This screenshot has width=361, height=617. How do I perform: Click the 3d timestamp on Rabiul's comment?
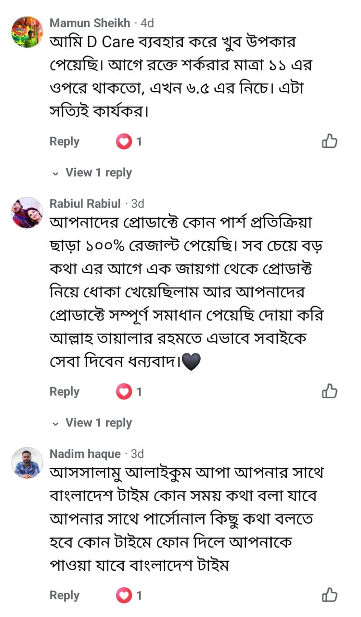pyautogui.click(x=137, y=204)
